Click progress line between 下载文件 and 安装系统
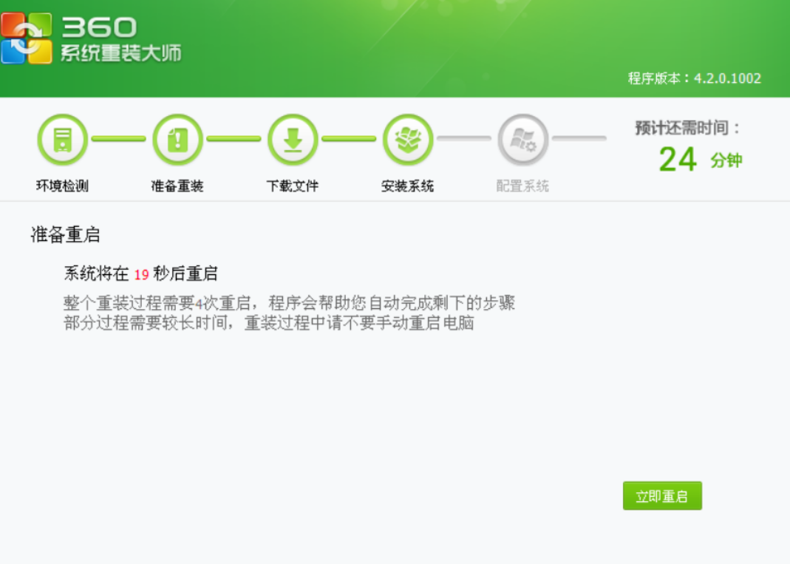Screen dimensions: 790x564 pos(350,139)
